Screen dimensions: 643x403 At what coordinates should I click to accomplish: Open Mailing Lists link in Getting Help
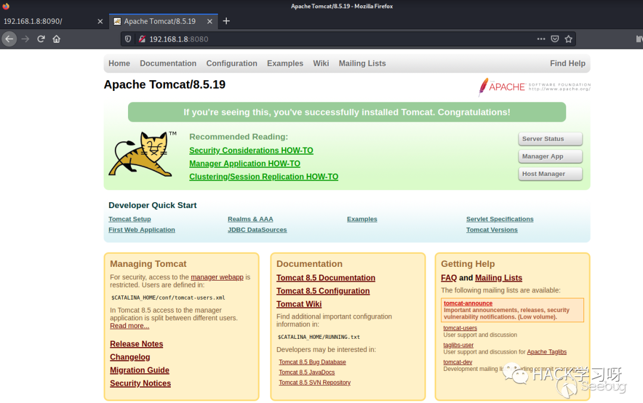499,278
